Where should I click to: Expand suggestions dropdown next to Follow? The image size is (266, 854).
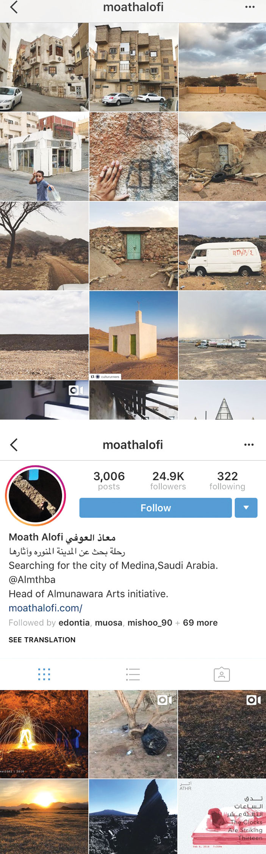tap(246, 508)
